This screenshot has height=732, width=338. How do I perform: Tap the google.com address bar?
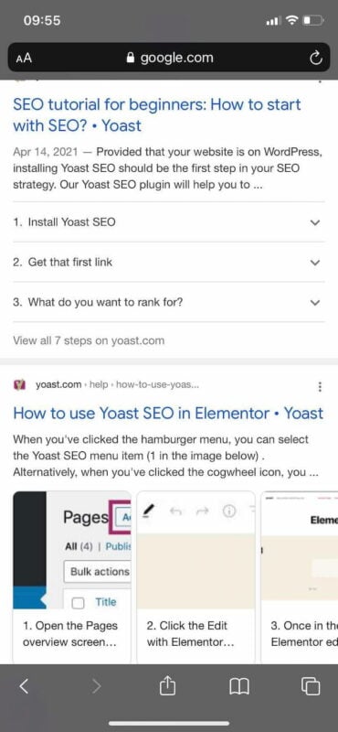pos(169,59)
